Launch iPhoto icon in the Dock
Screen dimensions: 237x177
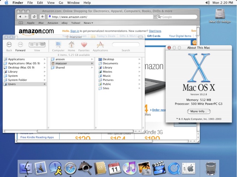(x=144, y=168)
